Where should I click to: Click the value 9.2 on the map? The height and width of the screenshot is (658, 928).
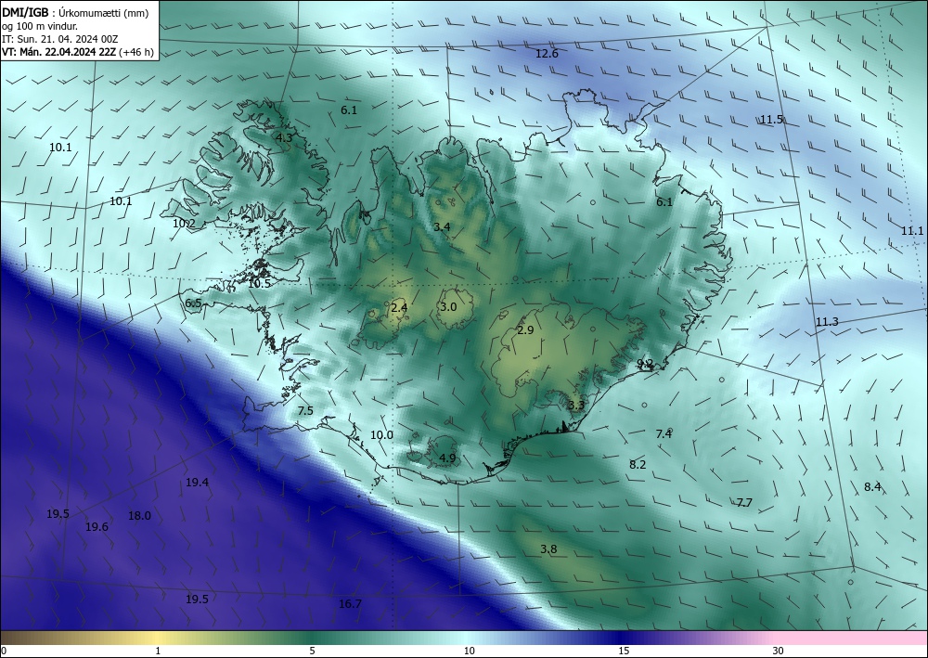pyautogui.click(x=645, y=365)
